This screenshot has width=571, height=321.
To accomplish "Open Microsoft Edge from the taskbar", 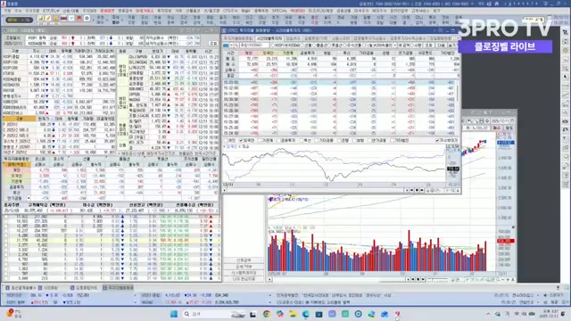I will (x=305, y=314).
